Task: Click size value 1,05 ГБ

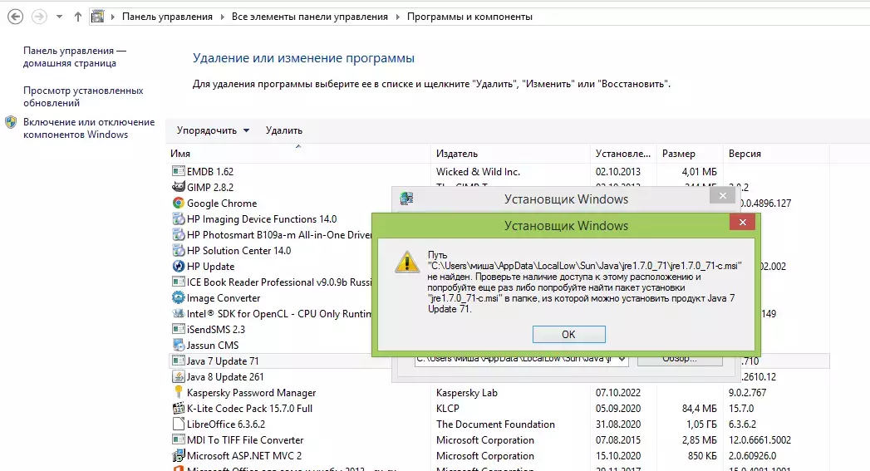Action: pyautogui.click(x=701, y=424)
